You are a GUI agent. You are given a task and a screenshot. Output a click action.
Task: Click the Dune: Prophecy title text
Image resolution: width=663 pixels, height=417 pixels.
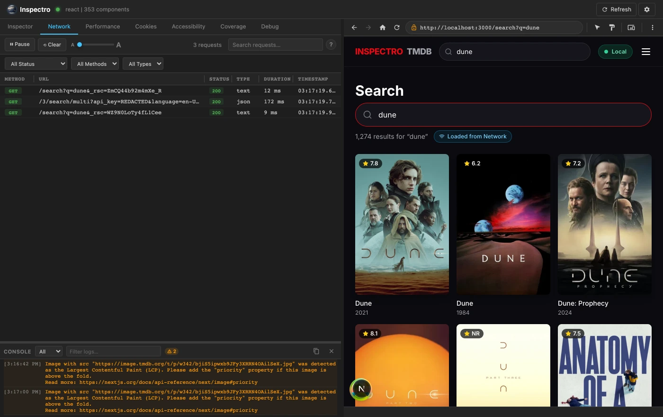point(583,303)
